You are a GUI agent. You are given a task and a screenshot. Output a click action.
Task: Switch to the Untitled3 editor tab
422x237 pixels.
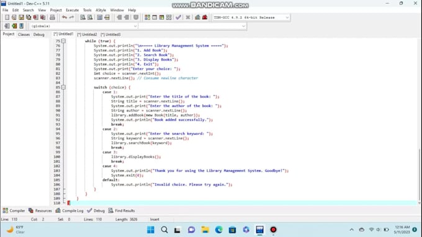click(x=110, y=35)
